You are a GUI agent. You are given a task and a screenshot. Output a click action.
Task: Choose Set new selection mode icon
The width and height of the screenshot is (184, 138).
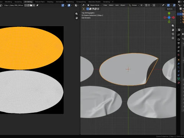click(88, 9)
